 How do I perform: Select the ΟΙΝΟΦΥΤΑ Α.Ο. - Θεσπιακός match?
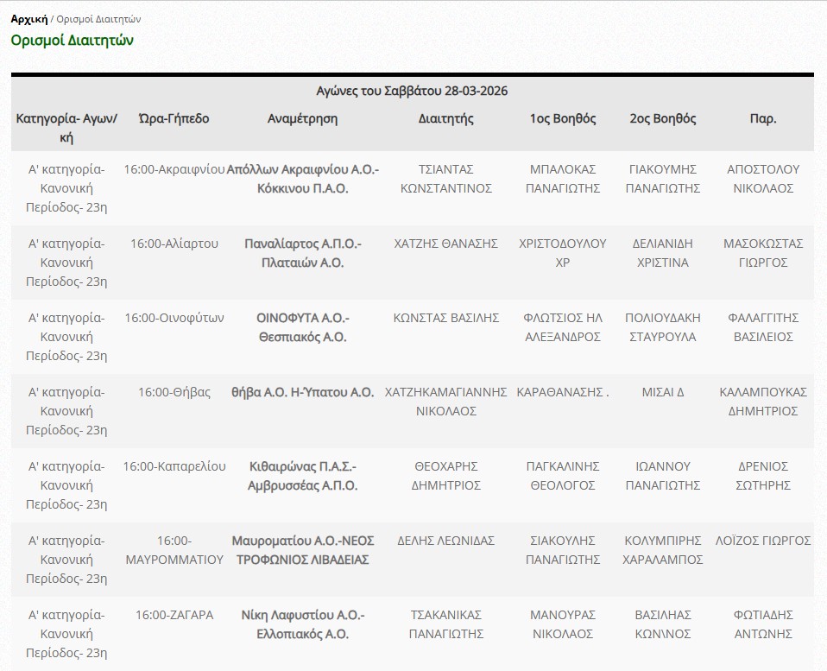302,327
